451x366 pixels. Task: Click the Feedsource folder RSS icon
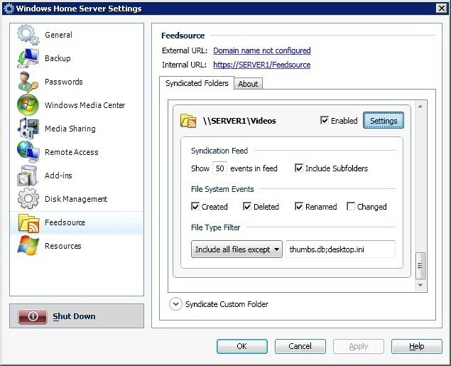[x=28, y=222]
